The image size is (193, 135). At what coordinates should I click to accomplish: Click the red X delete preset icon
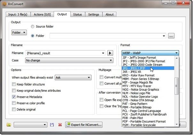60,125
